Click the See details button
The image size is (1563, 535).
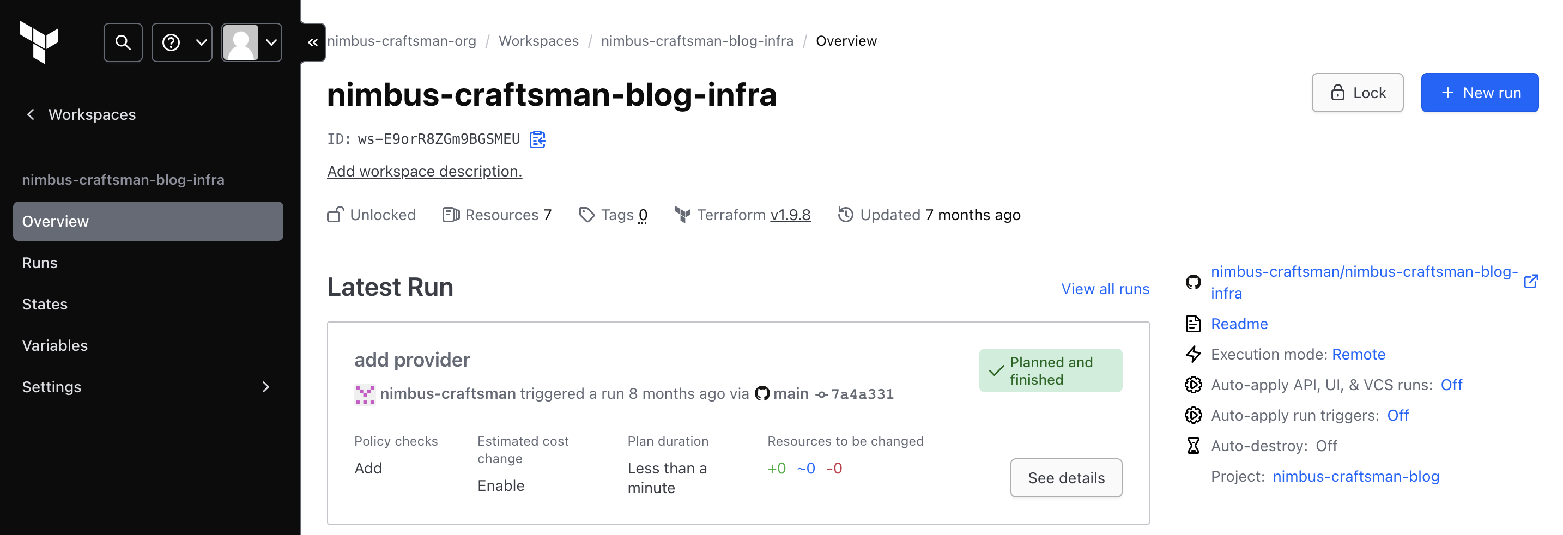click(x=1066, y=478)
